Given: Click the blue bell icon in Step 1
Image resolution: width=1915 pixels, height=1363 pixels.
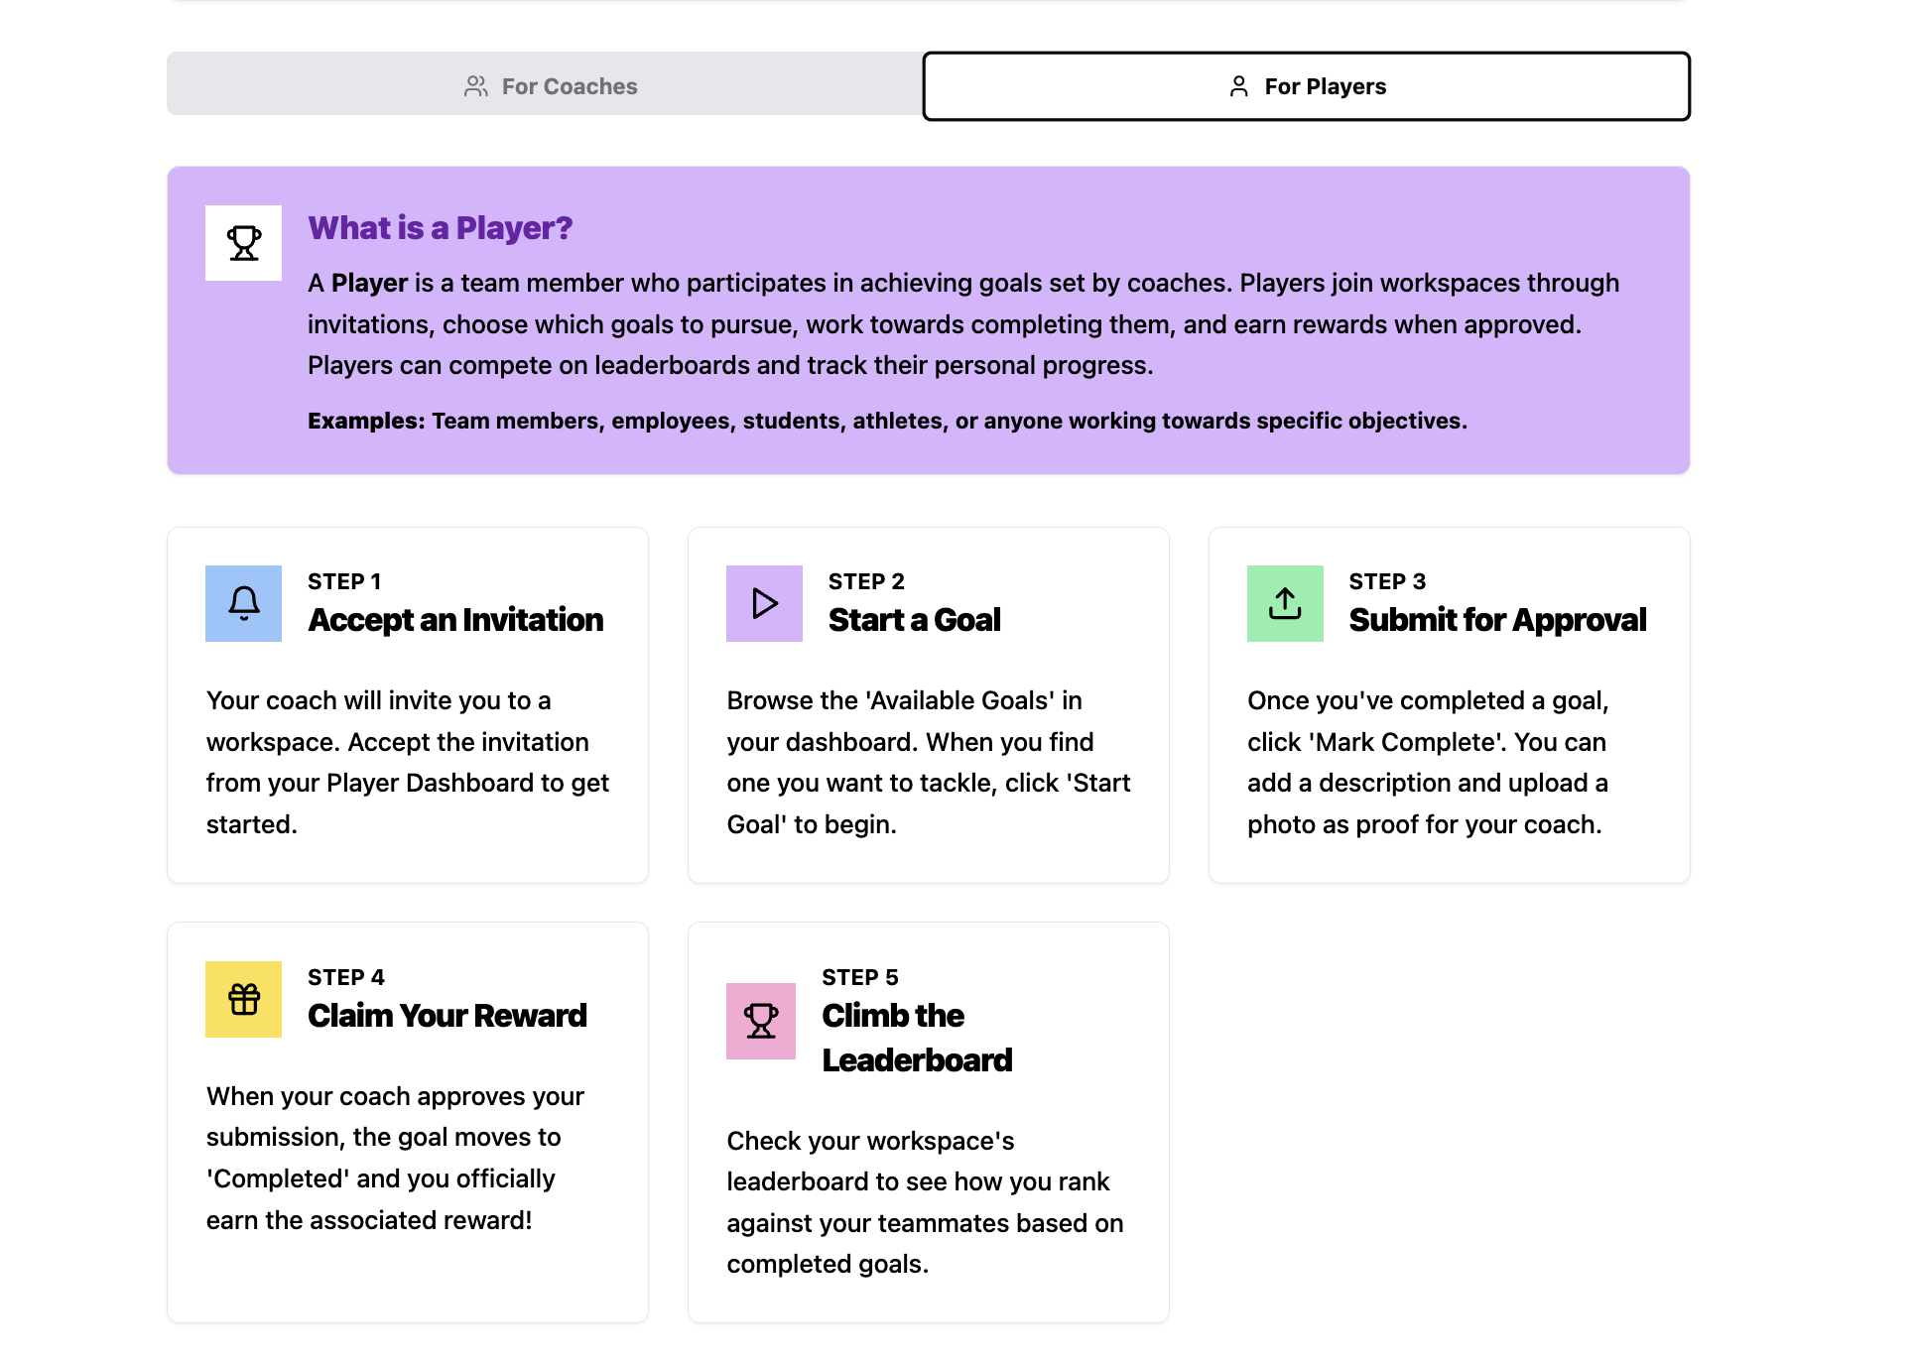Looking at the screenshot, I should coord(243,603).
